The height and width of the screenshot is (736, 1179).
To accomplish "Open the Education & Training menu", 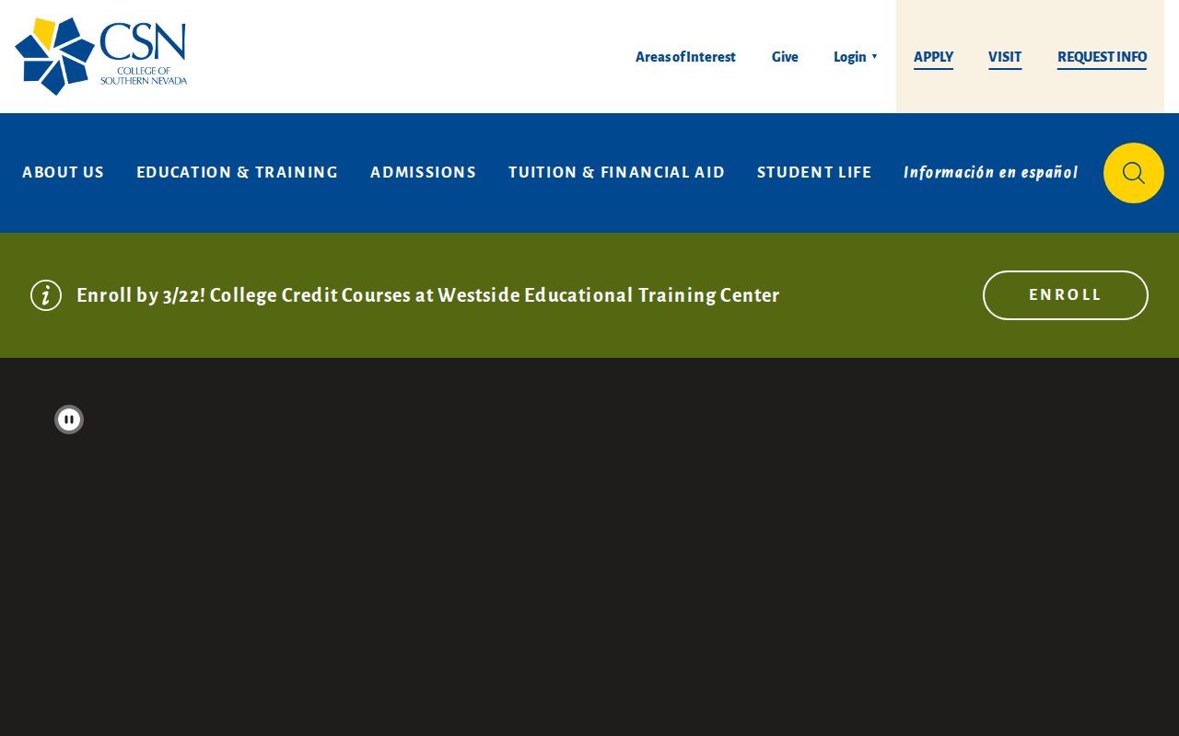I will (237, 173).
